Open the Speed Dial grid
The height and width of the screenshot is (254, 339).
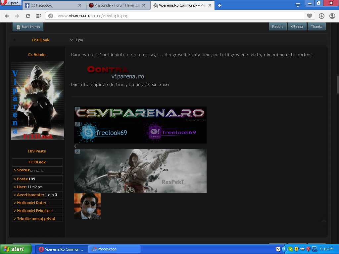pyautogui.click(x=39, y=16)
